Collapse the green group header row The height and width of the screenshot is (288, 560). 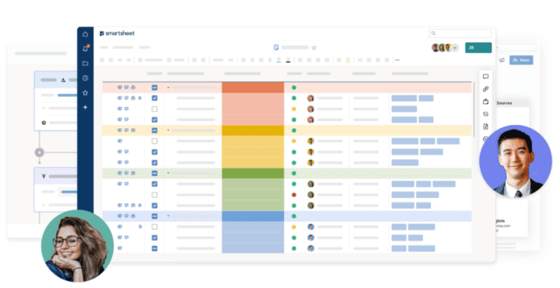tap(168, 173)
